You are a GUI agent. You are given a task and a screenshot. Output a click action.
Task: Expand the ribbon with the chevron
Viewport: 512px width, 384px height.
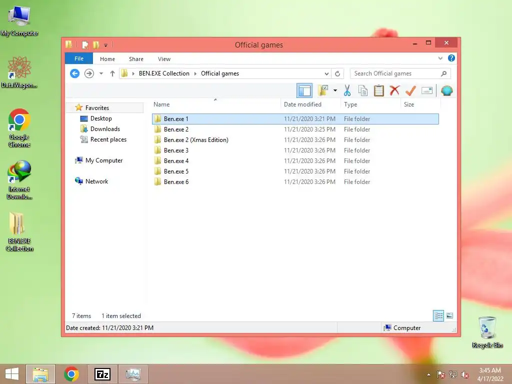click(x=440, y=58)
